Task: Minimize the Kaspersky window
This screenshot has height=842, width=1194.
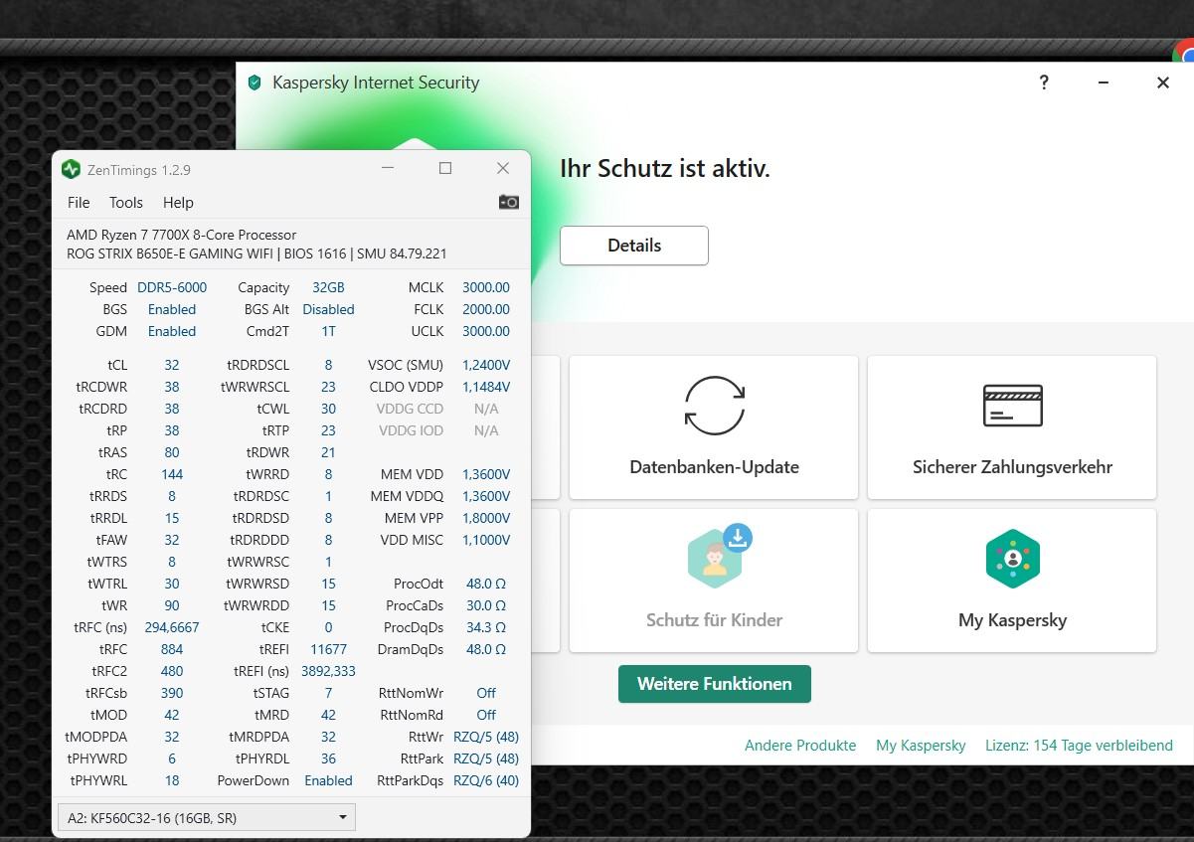Action: 1104,83
